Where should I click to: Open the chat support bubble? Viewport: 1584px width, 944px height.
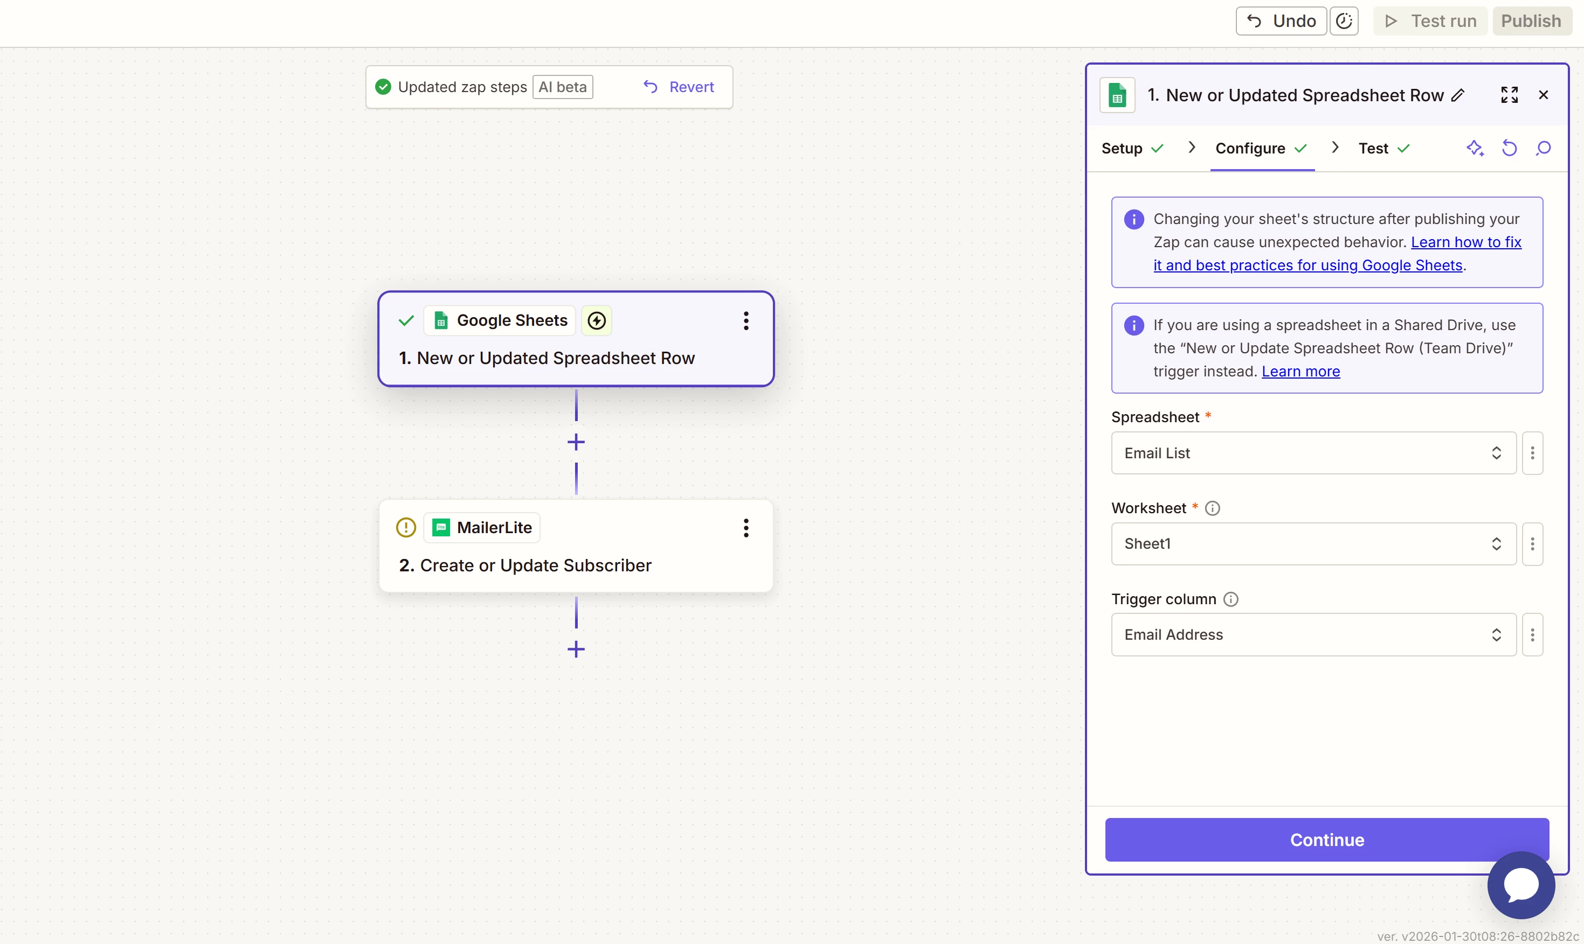point(1520,884)
